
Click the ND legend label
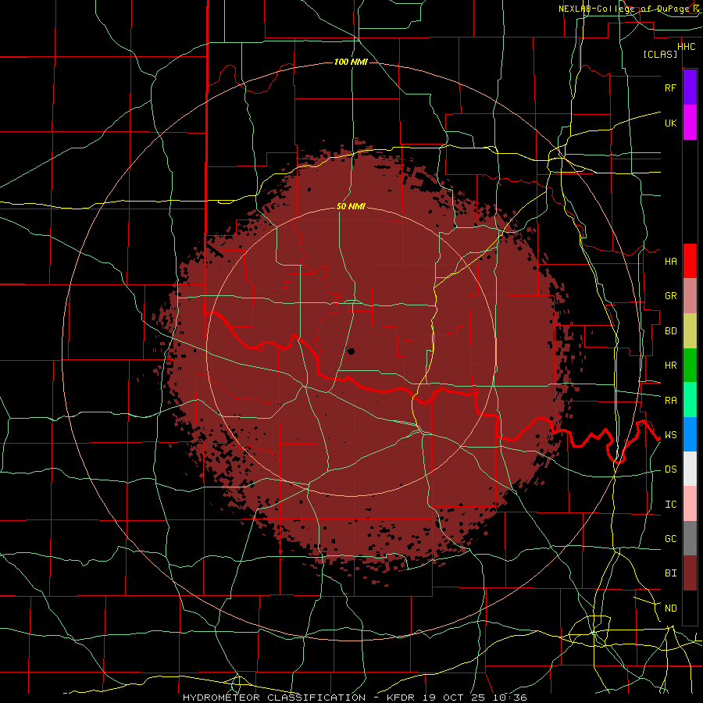point(670,608)
